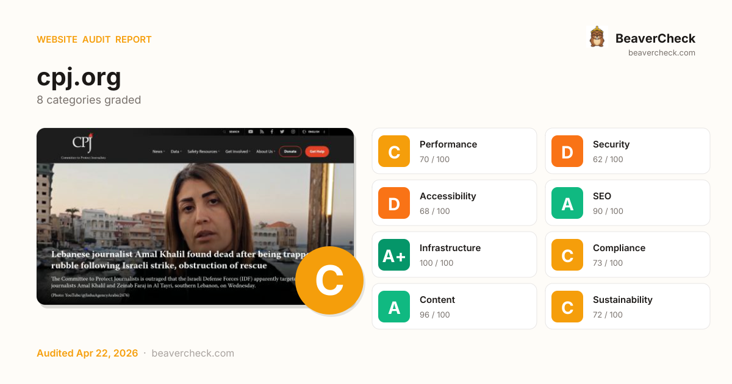Expand the About Us menu in screenshot

(265, 151)
